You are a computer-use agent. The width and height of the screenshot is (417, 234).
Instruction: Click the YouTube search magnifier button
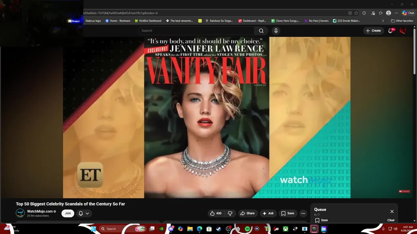261,31
